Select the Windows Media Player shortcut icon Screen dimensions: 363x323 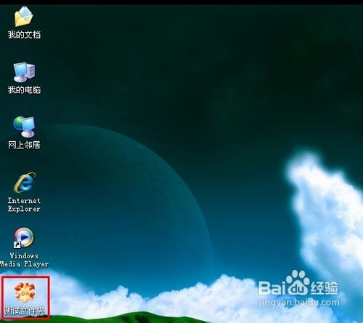(23, 238)
